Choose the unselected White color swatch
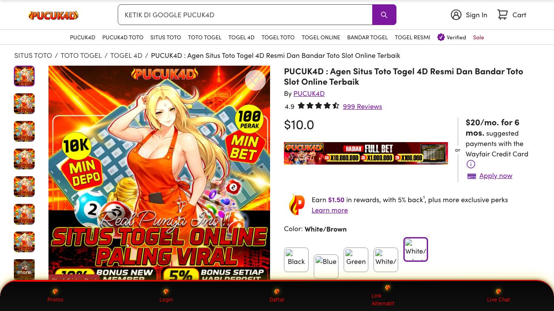This screenshot has height=311, width=554. pyautogui.click(x=386, y=260)
